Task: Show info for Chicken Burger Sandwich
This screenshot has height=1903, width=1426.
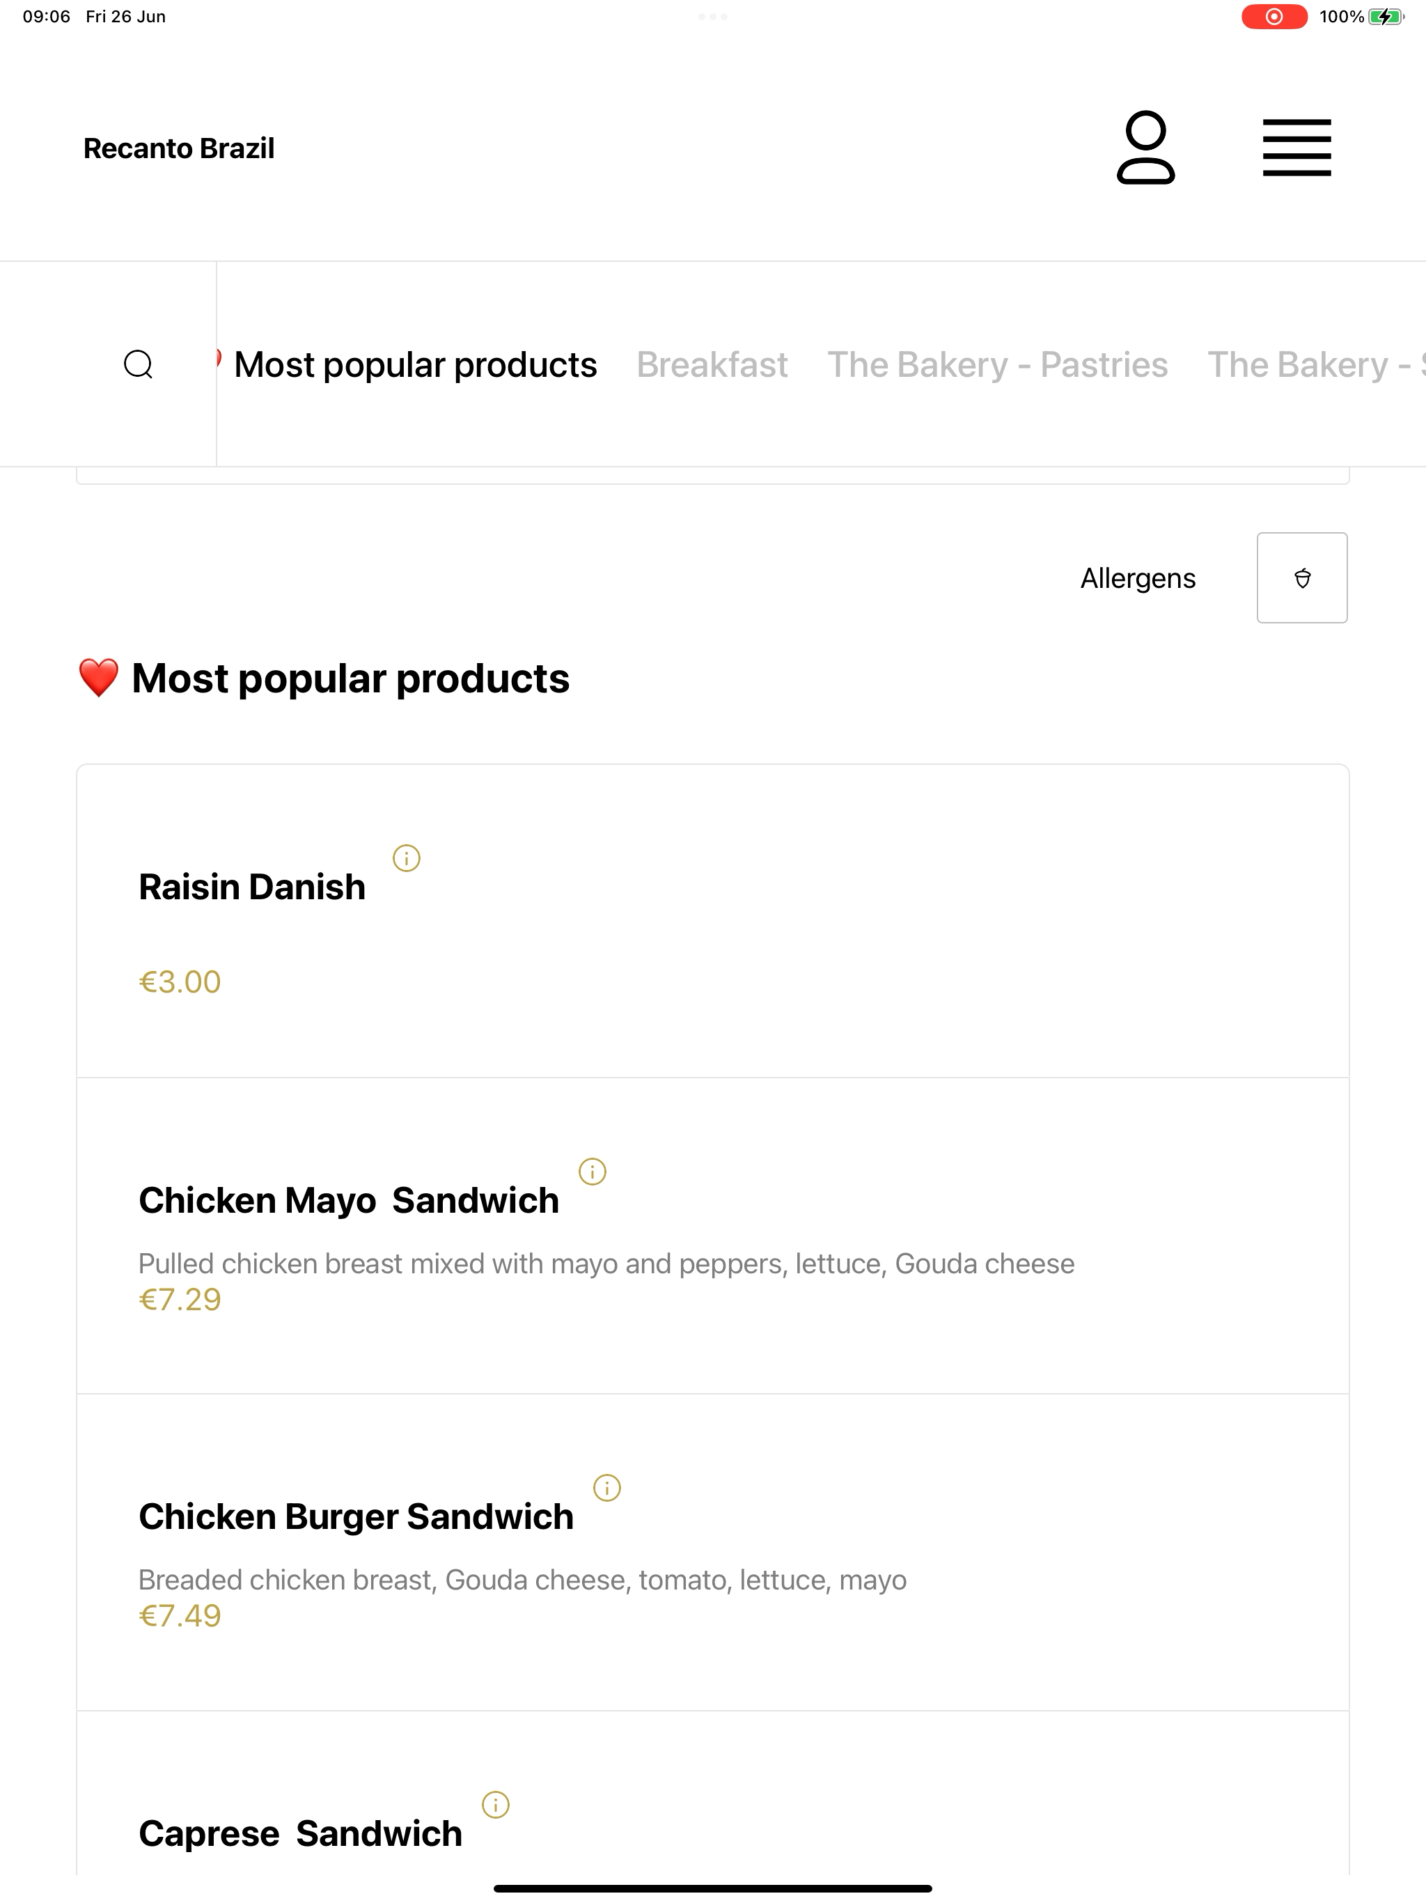Action: (606, 1487)
